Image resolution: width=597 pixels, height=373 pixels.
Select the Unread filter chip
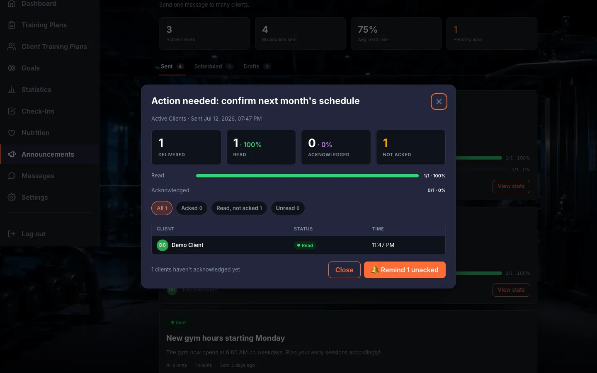point(288,208)
